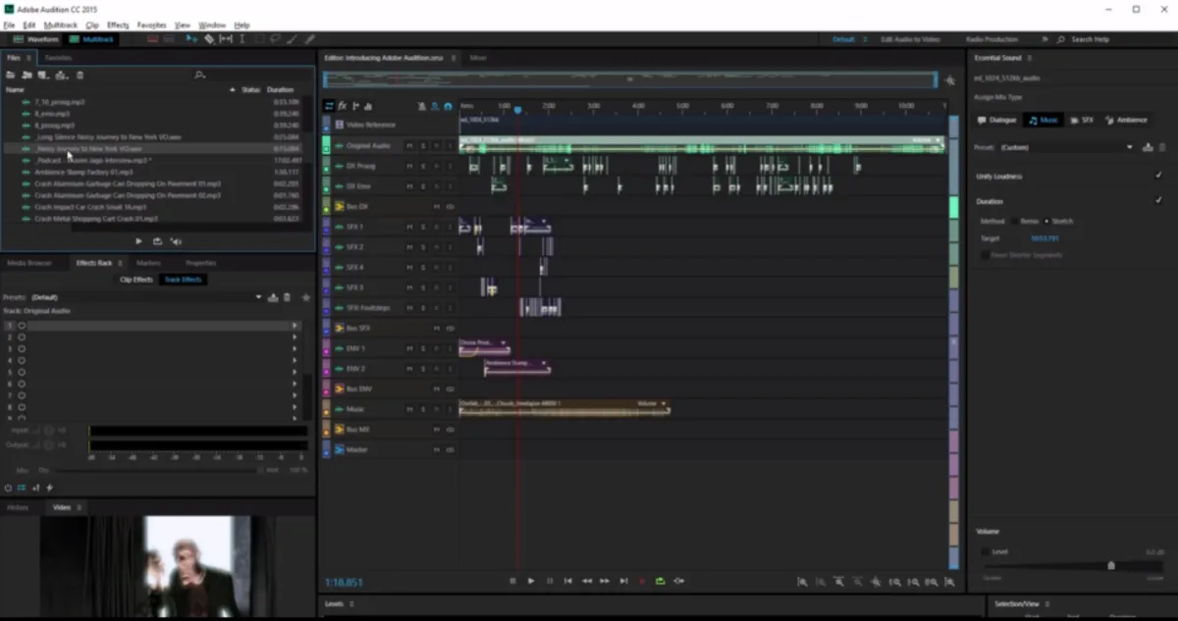Switch to the Mixer tab

click(477, 58)
